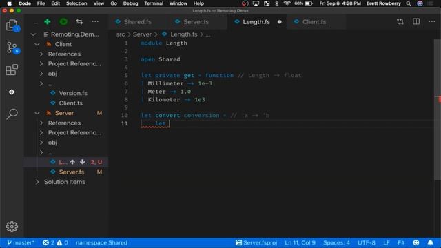This screenshot has width=441, height=248.
Task: Open Client.fs in the explorer tree
Action: click(x=70, y=103)
